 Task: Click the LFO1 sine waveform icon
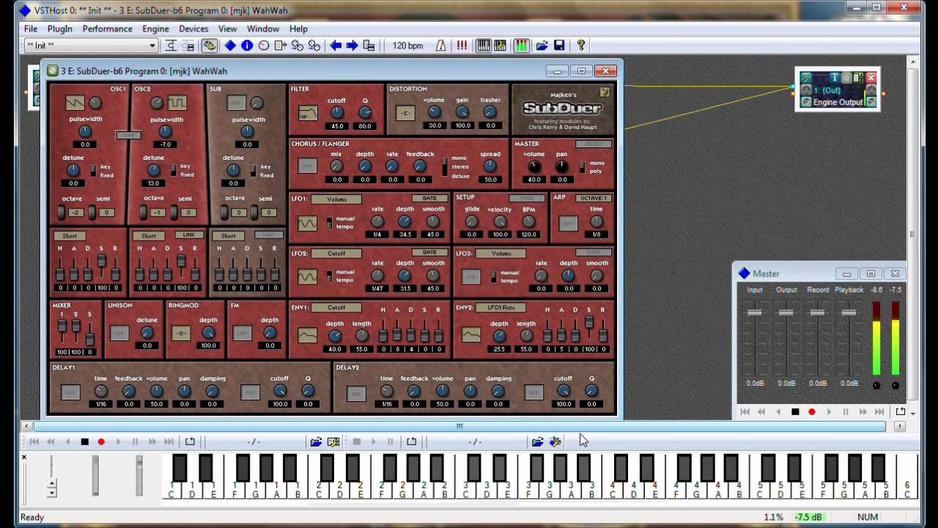click(x=307, y=223)
